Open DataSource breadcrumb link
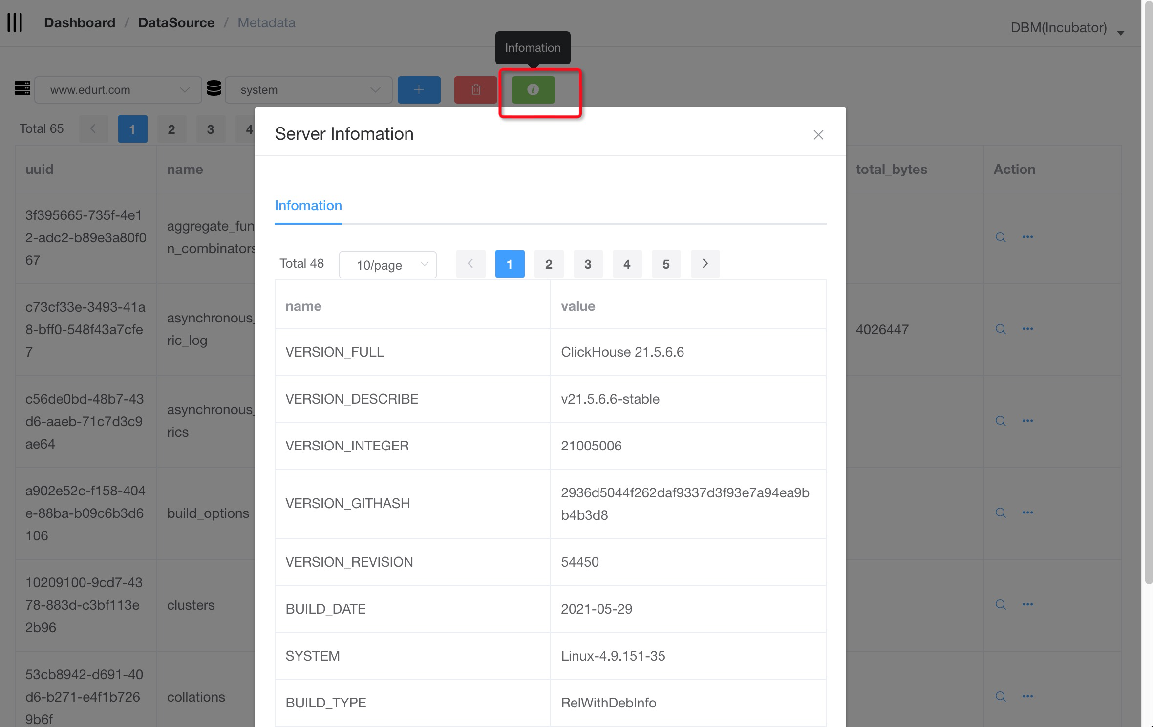Image resolution: width=1153 pixels, height=727 pixels. click(x=176, y=22)
